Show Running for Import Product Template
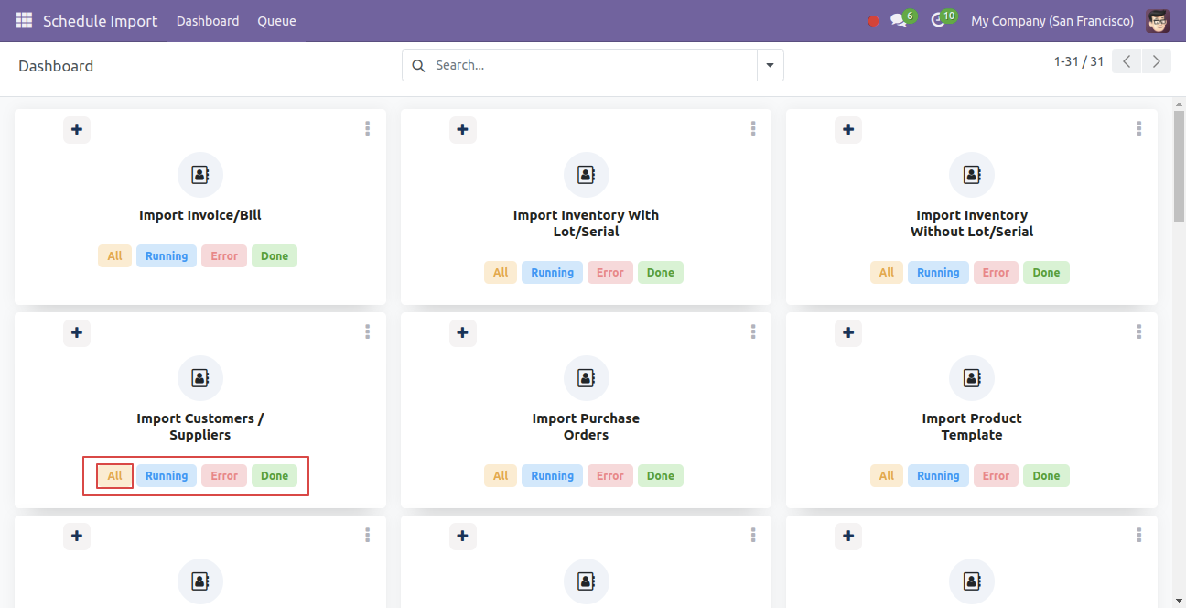Image resolution: width=1186 pixels, height=608 pixels. (x=938, y=476)
